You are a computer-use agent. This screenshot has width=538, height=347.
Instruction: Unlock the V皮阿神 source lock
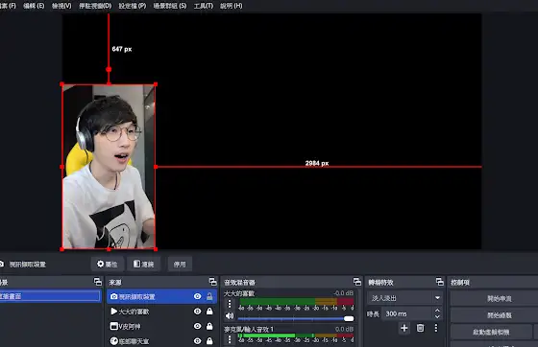[x=209, y=326]
